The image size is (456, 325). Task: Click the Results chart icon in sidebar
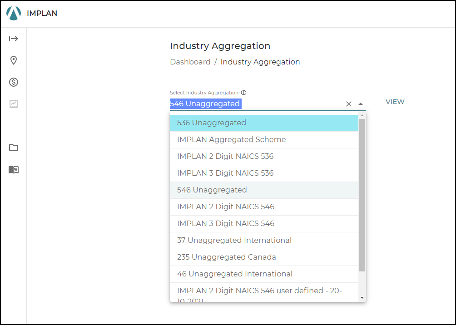(14, 104)
